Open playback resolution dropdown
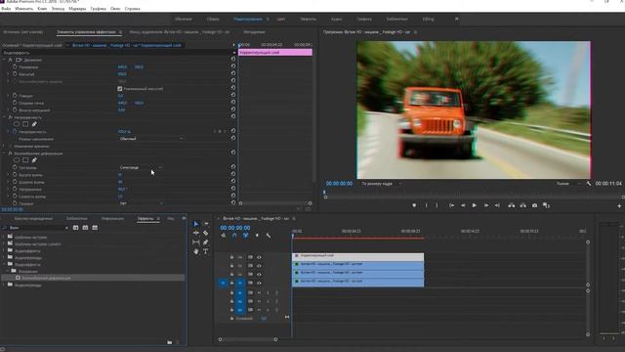 tap(568, 184)
